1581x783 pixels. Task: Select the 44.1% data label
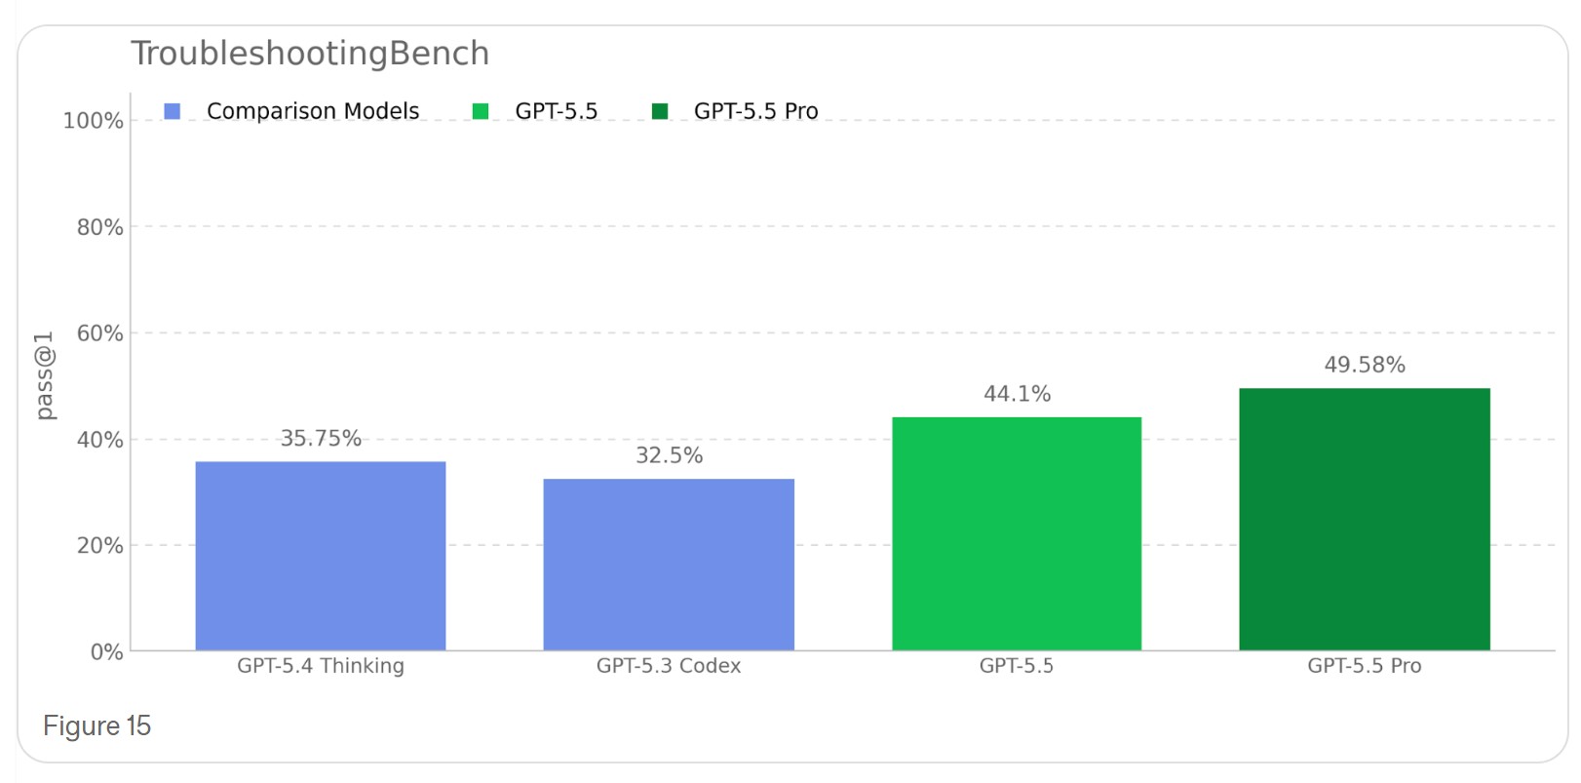1017,394
